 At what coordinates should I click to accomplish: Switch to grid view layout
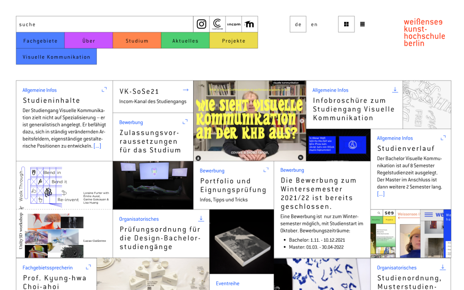tap(346, 24)
